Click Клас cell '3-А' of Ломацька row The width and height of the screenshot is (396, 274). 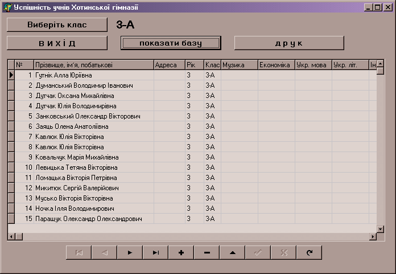(212, 178)
